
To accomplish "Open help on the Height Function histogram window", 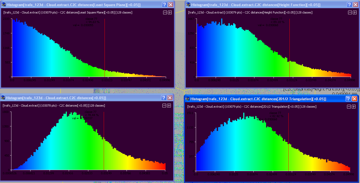I will tap(349, 4).
